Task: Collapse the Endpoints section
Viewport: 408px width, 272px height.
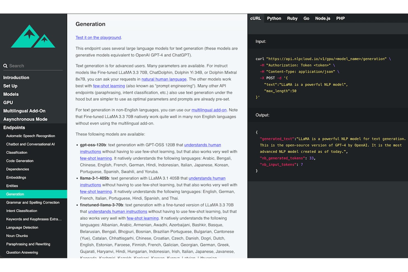Action: coord(14,128)
